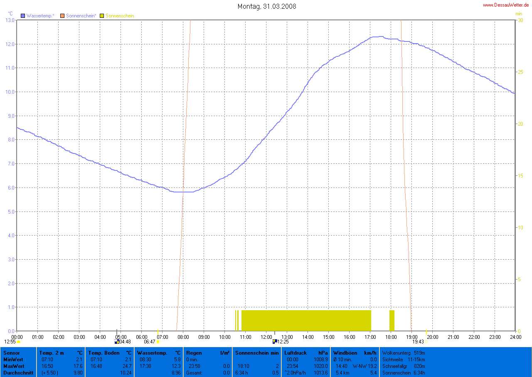Click the Sonnenschein min column header

coord(257,353)
